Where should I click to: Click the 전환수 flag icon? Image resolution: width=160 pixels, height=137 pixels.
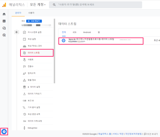24,67
